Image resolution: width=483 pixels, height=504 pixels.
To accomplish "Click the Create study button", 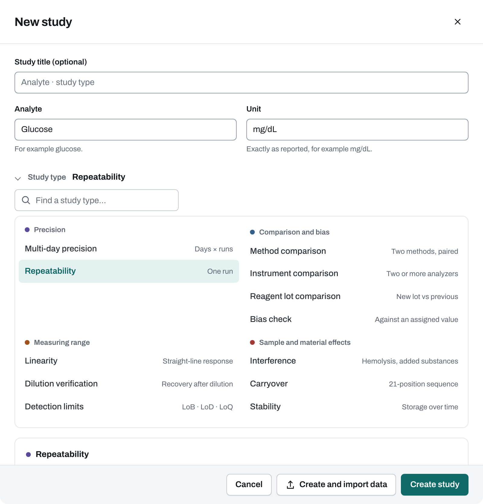I will [x=435, y=485].
